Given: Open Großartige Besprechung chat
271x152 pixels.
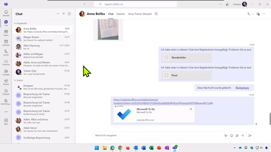Looking at the screenshot, I should click(x=43, y=137).
